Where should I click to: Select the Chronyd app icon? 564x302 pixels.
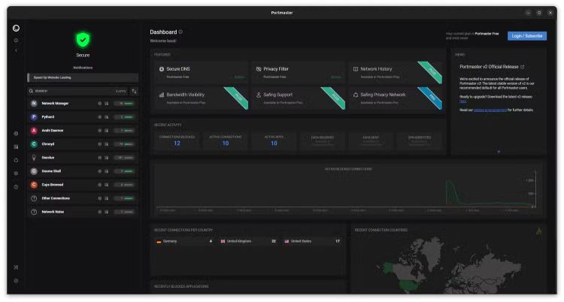[x=33, y=143]
